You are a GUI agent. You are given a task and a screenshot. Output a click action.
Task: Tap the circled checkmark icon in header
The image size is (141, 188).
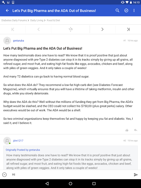coord(126,11)
